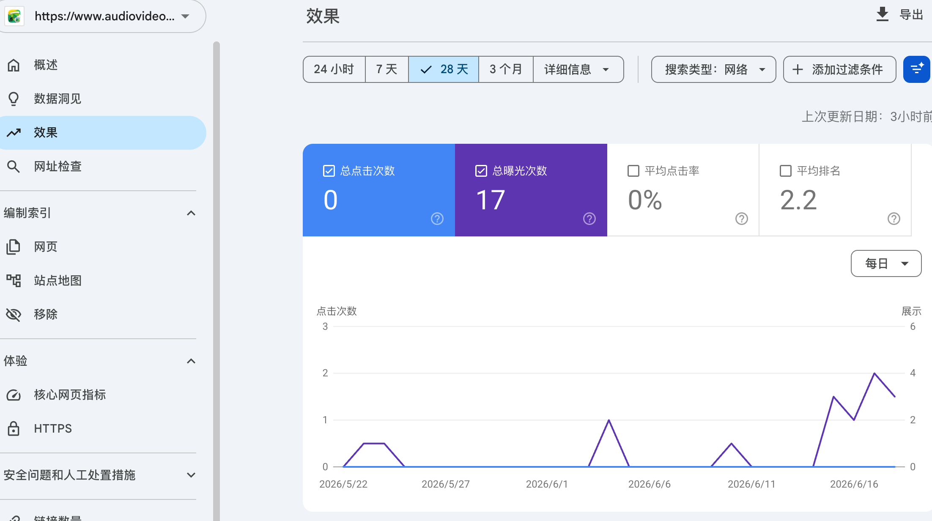Screen dimensions: 932x521
Task: Select the 24 小时 date range
Action: pos(334,69)
